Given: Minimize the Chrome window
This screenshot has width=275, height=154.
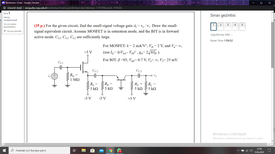Looking at the screenshot, I should [x=253, y=3].
